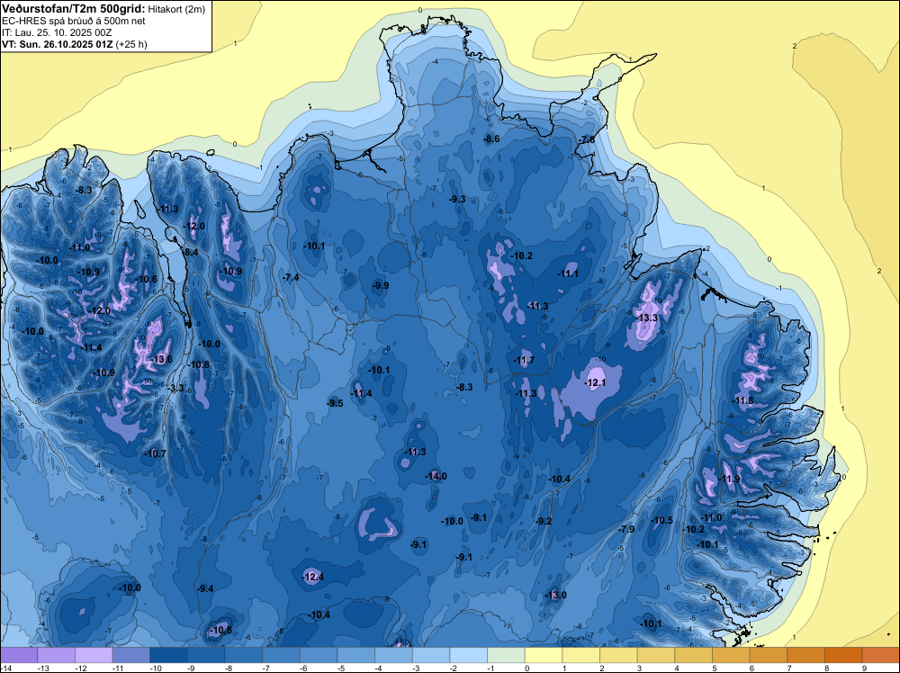Click the line 'EC-HRES spá brúuð á 500m net'

pyautogui.click(x=74, y=21)
